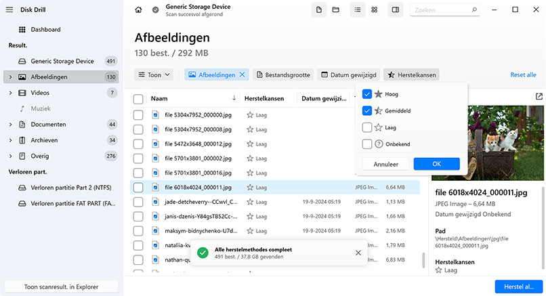Click the Generic Storage Device drive icon

[22, 61]
